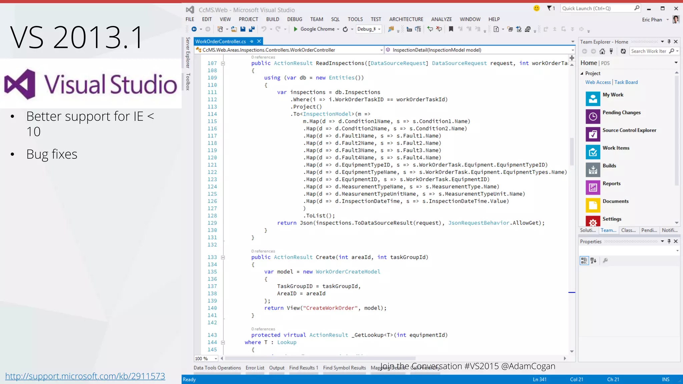Open the ANALYZE menu
The width and height of the screenshot is (683, 384).
point(442,19)
